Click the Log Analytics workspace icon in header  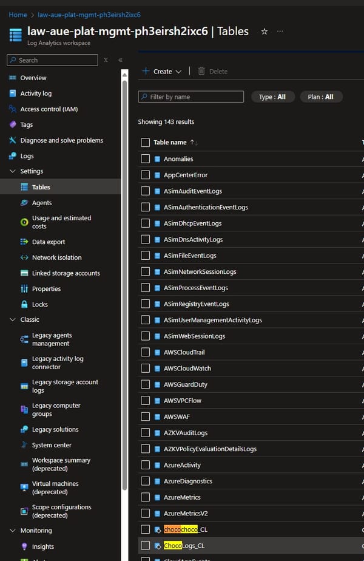tap(15, 35)
